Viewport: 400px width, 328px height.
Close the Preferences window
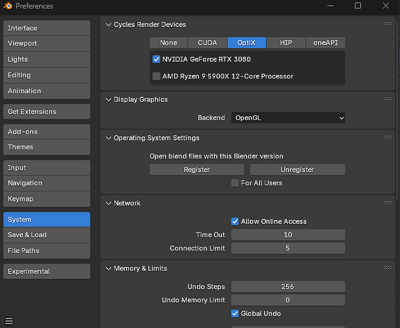pyautogui.click(x=386, y=6)
